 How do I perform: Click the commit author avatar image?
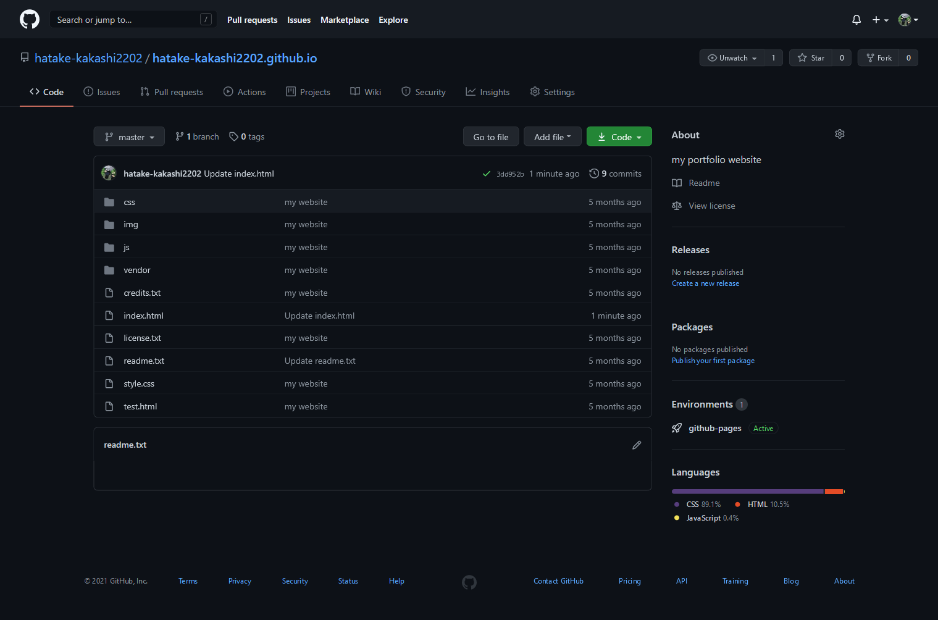[109, 173]
